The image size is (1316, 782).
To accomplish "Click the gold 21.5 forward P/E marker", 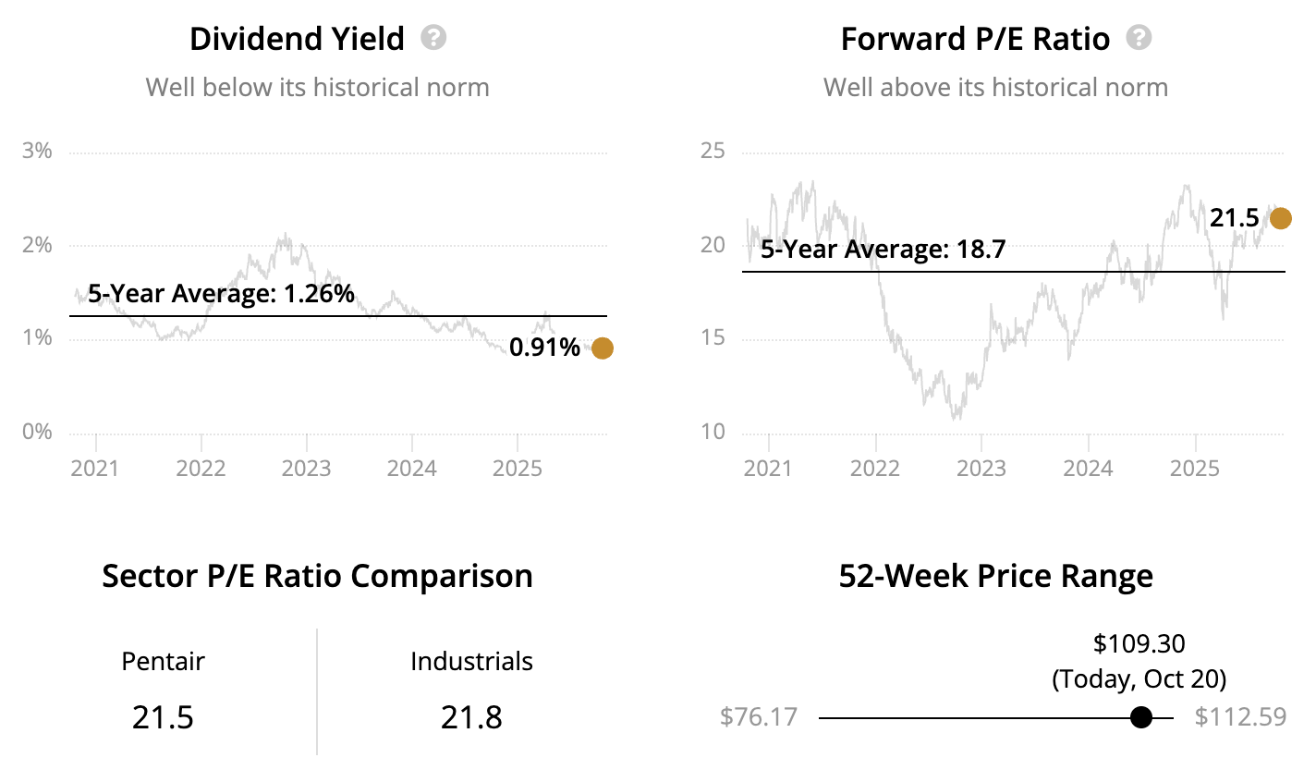I will point(1281,219).
